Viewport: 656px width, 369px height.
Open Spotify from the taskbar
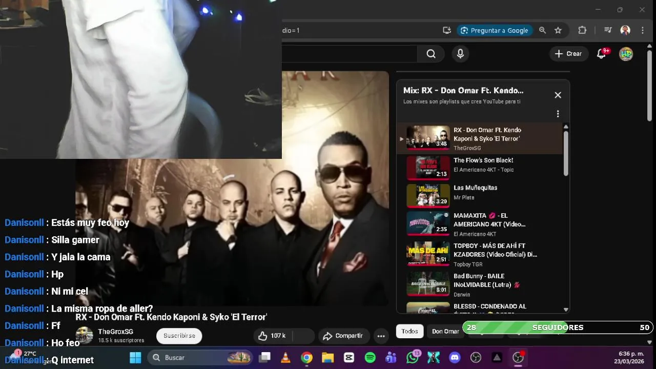coord(370,357)
